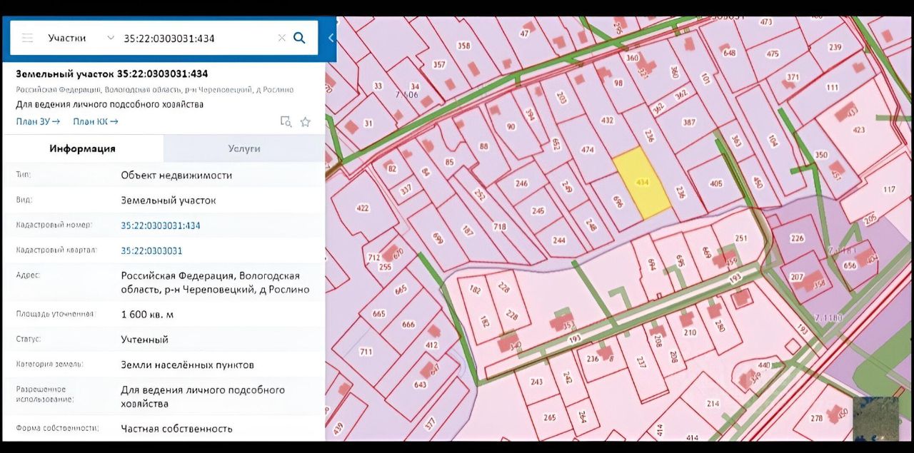Switch to Информация tab
Screen dimensions: 914x453
click(x=82, y=148)
